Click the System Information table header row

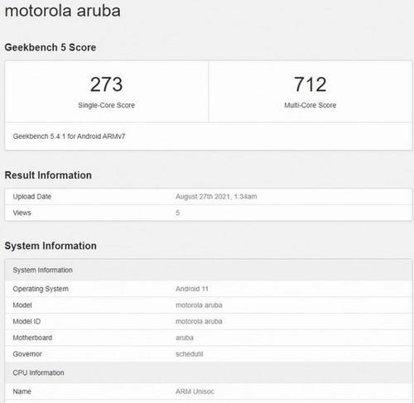[x=209, y=270]
